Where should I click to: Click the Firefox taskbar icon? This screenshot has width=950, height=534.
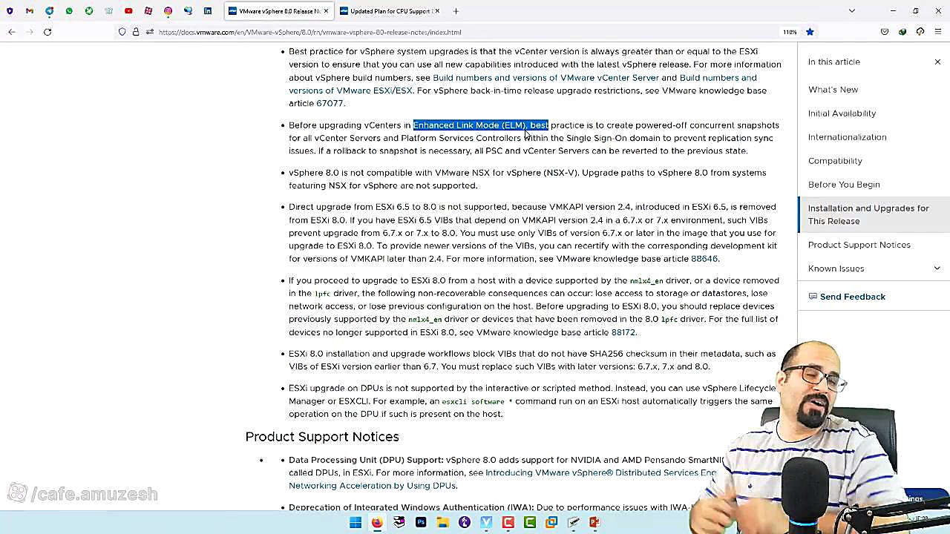(377, 522)
